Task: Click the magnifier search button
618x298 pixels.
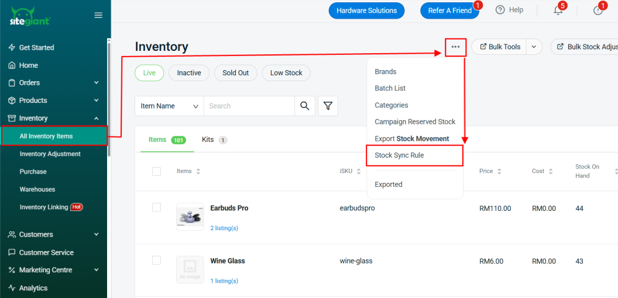Action: [x=304, y=106]
